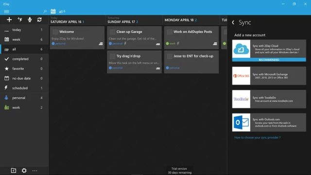Image resolution: width=311 pixels, height=175 pixels.
Task: Choose Sync with ToodleDo
Action: pos(269,99)
